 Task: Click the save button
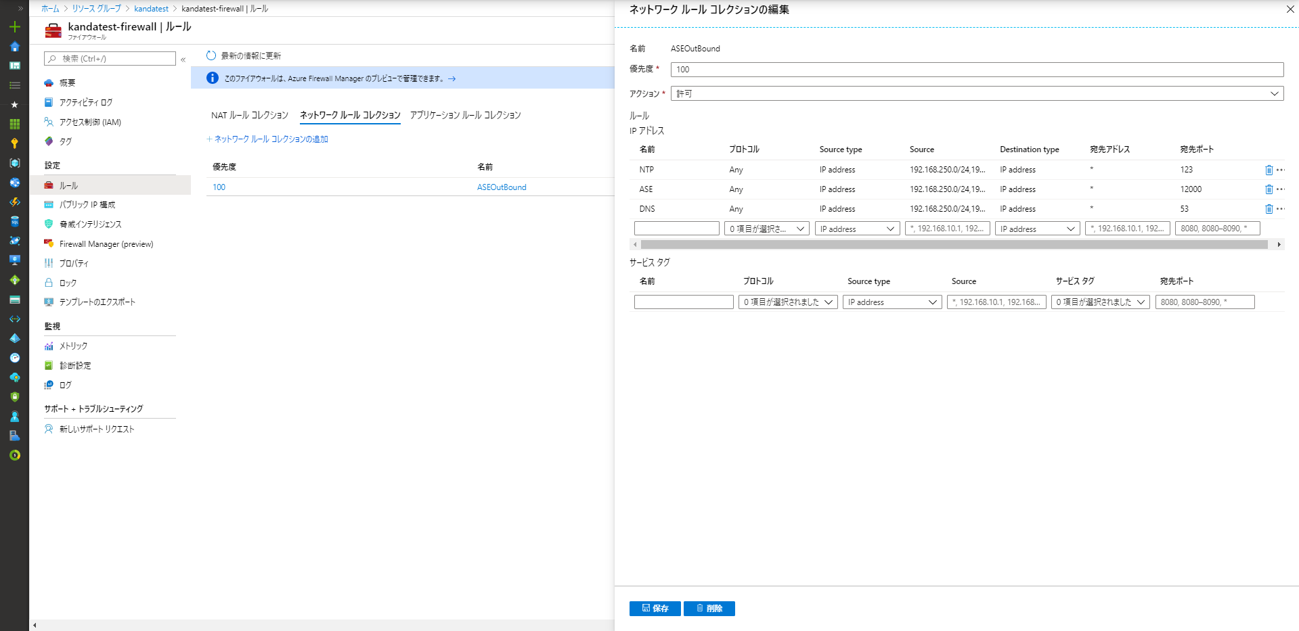pyautogui.click(x=655, y=609)
